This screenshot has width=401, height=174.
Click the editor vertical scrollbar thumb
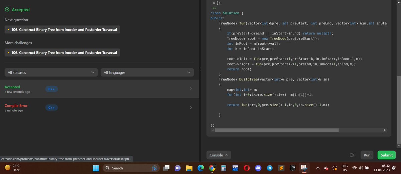pyautogui.click(x=398, y=109)
